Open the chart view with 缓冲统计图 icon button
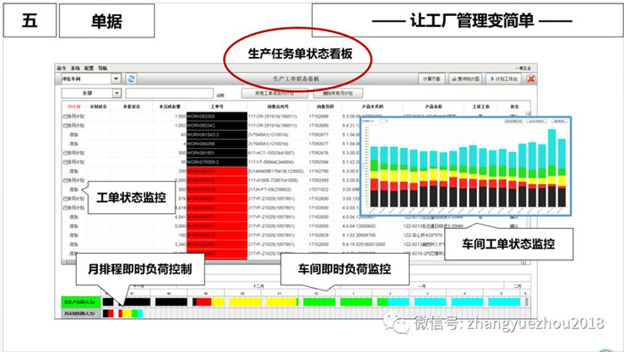The width and height of the screenshot is (624, 352). pyautogui.click(x=465, y=78)
